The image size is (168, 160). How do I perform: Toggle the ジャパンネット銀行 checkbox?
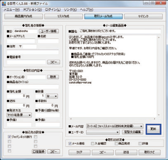[x=9, y=137]
